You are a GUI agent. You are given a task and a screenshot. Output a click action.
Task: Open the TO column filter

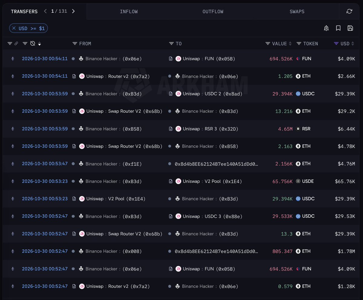pyautogui.click(x=171, y=44)
